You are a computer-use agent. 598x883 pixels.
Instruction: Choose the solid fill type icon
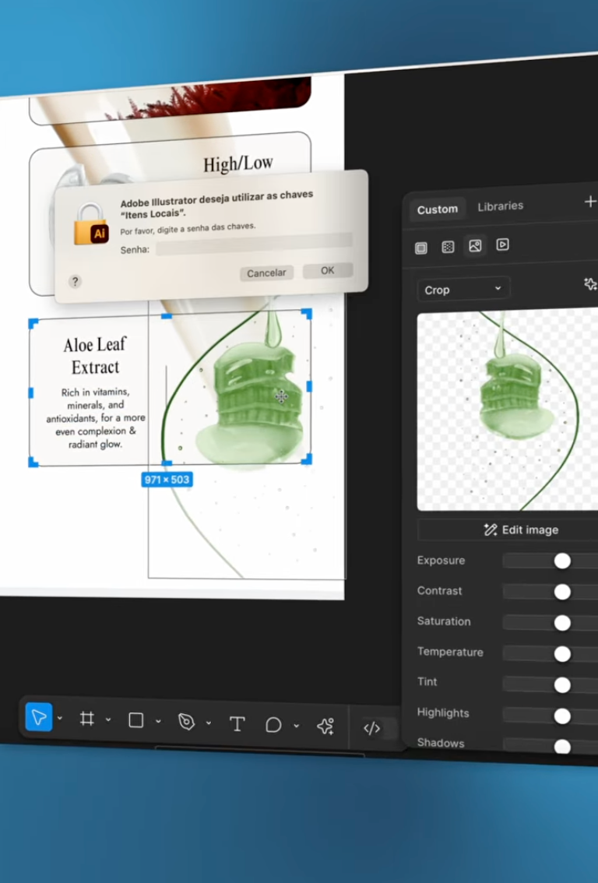pos(421,248)
